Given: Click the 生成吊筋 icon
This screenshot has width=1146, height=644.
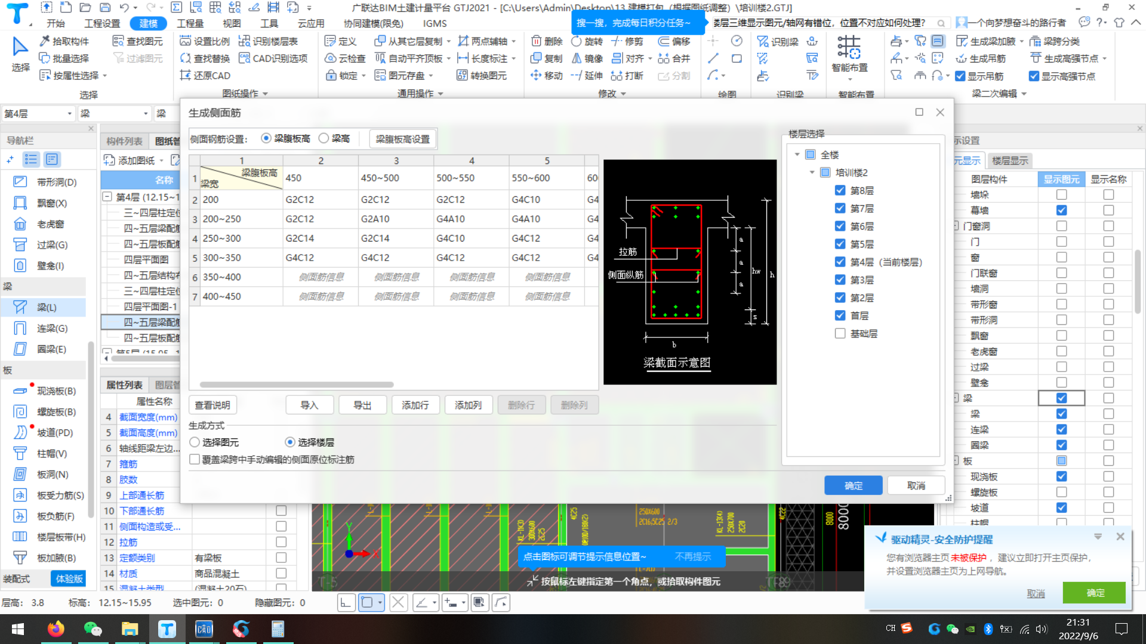Looking at the screenshot, I should [962, 58].
